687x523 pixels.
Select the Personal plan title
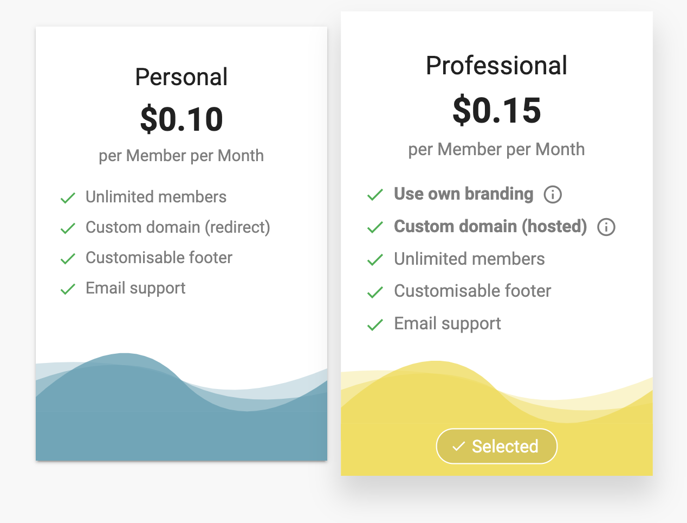181,77
